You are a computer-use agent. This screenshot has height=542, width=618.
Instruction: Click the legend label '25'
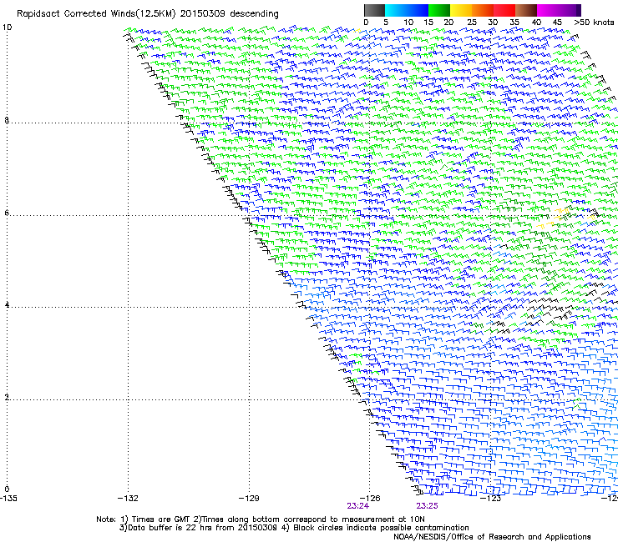coord(472,23)
